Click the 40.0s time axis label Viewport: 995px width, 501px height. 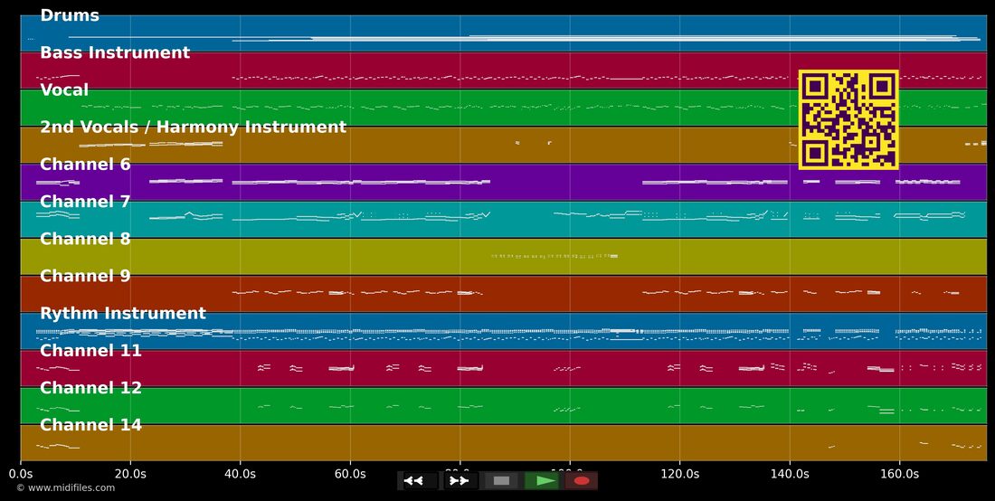[240, 474]
